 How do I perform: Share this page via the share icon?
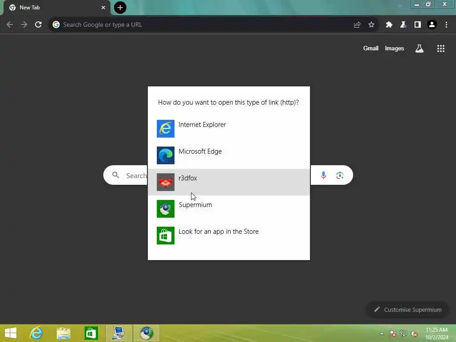click(357, 25)
